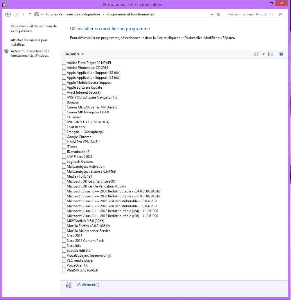Open Afficher les mises à jour installées
Viewport: 291px width, 300px height.
click(x=29, y=42)
